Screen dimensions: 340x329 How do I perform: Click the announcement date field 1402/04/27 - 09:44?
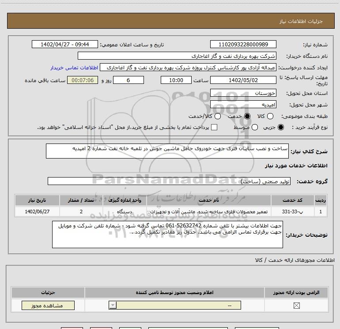click(65, 44)
